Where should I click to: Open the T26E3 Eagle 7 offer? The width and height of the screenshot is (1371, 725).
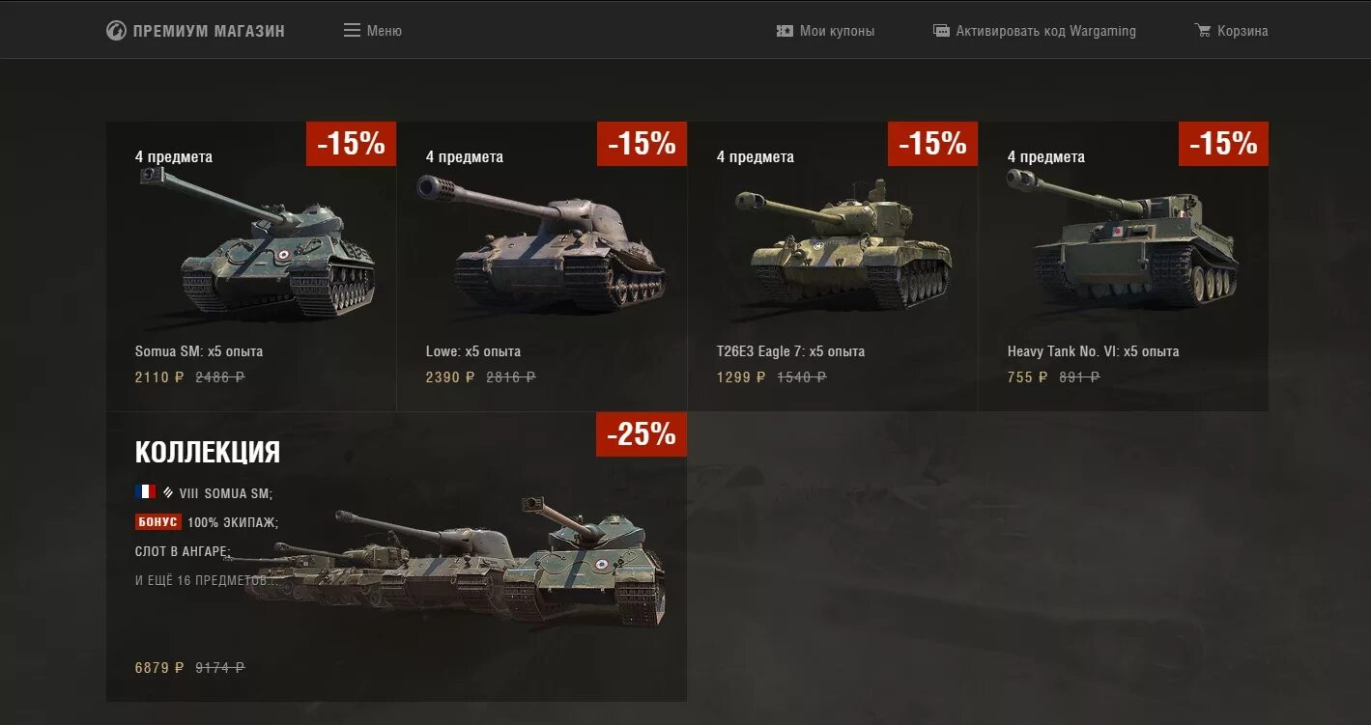click(x=790, y=351)
